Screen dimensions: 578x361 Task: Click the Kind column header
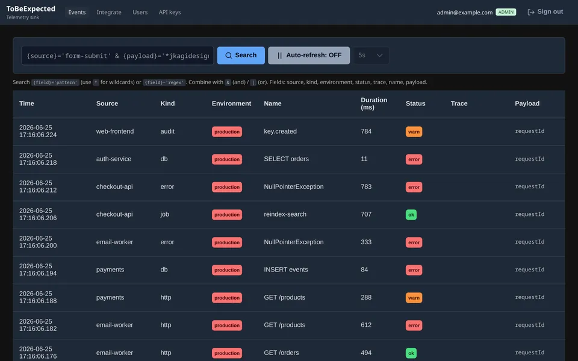click(167, 103)
